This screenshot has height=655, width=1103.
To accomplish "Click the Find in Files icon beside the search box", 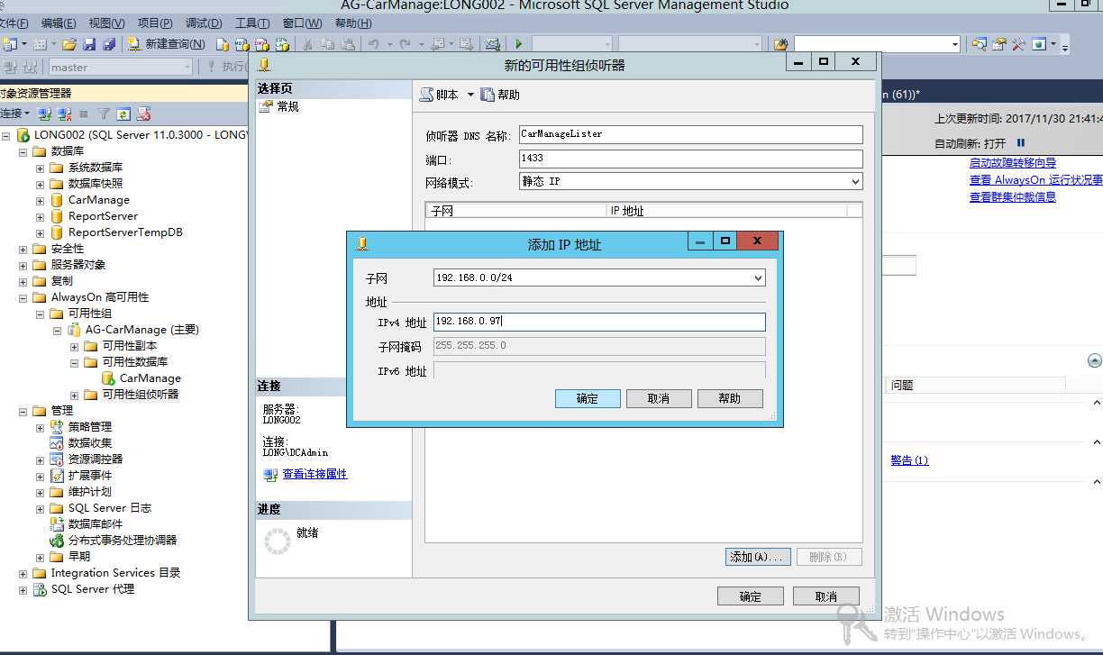I will tap(780, 44).
